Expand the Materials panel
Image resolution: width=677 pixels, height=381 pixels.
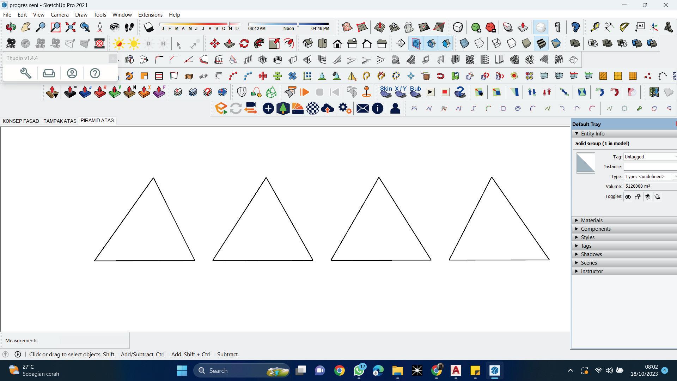592,220
